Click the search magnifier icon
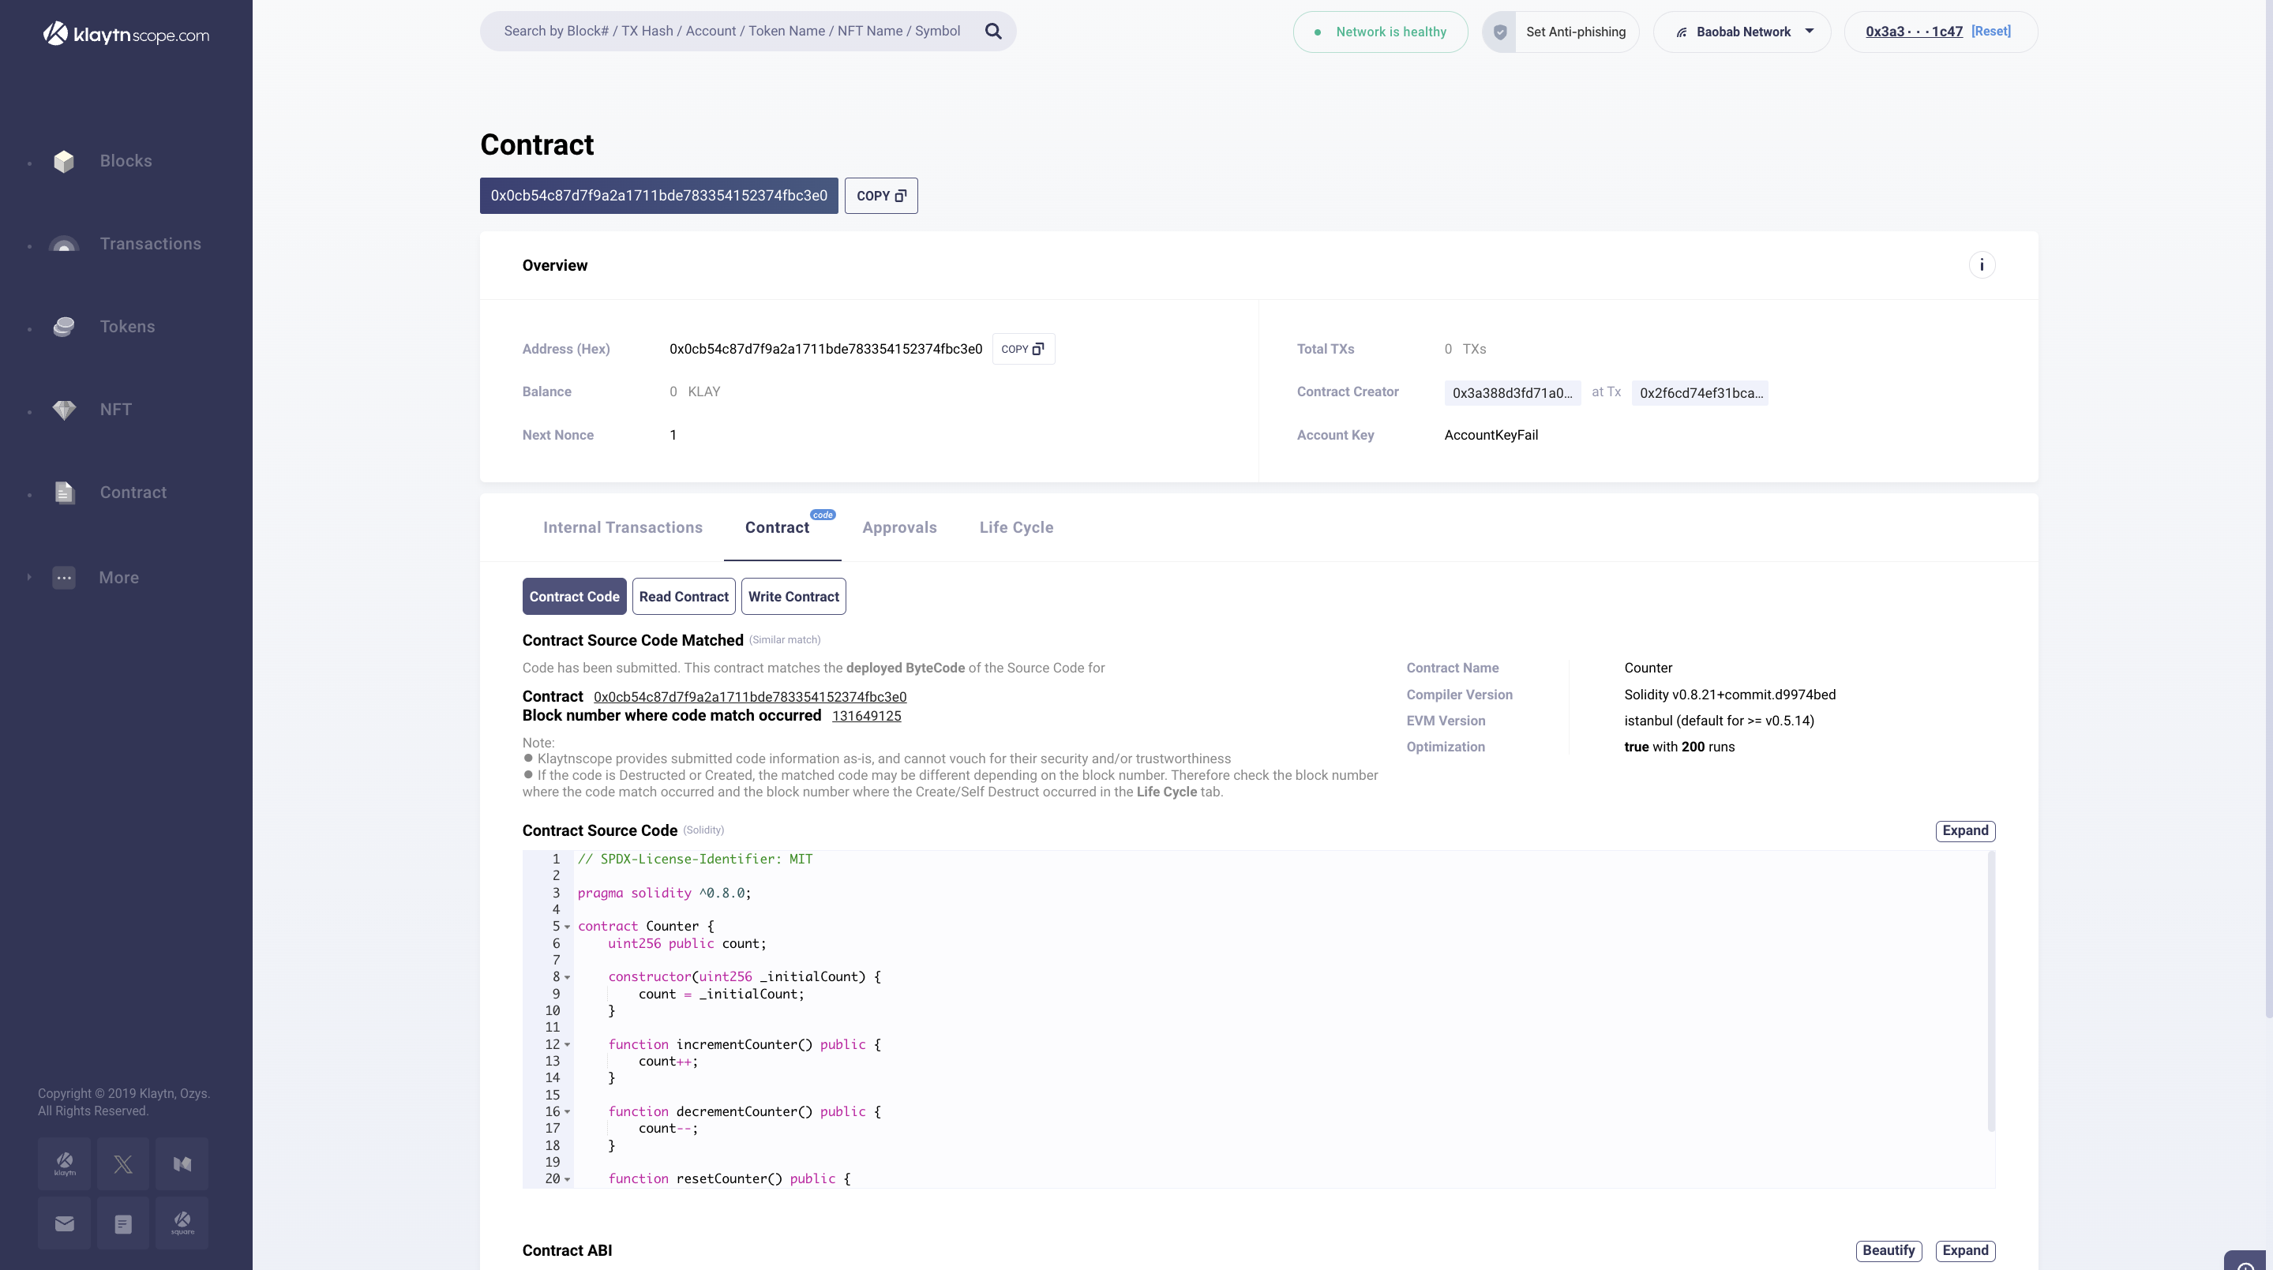The width and height of the screenshot is (2273, 1270). click(992, 32)
